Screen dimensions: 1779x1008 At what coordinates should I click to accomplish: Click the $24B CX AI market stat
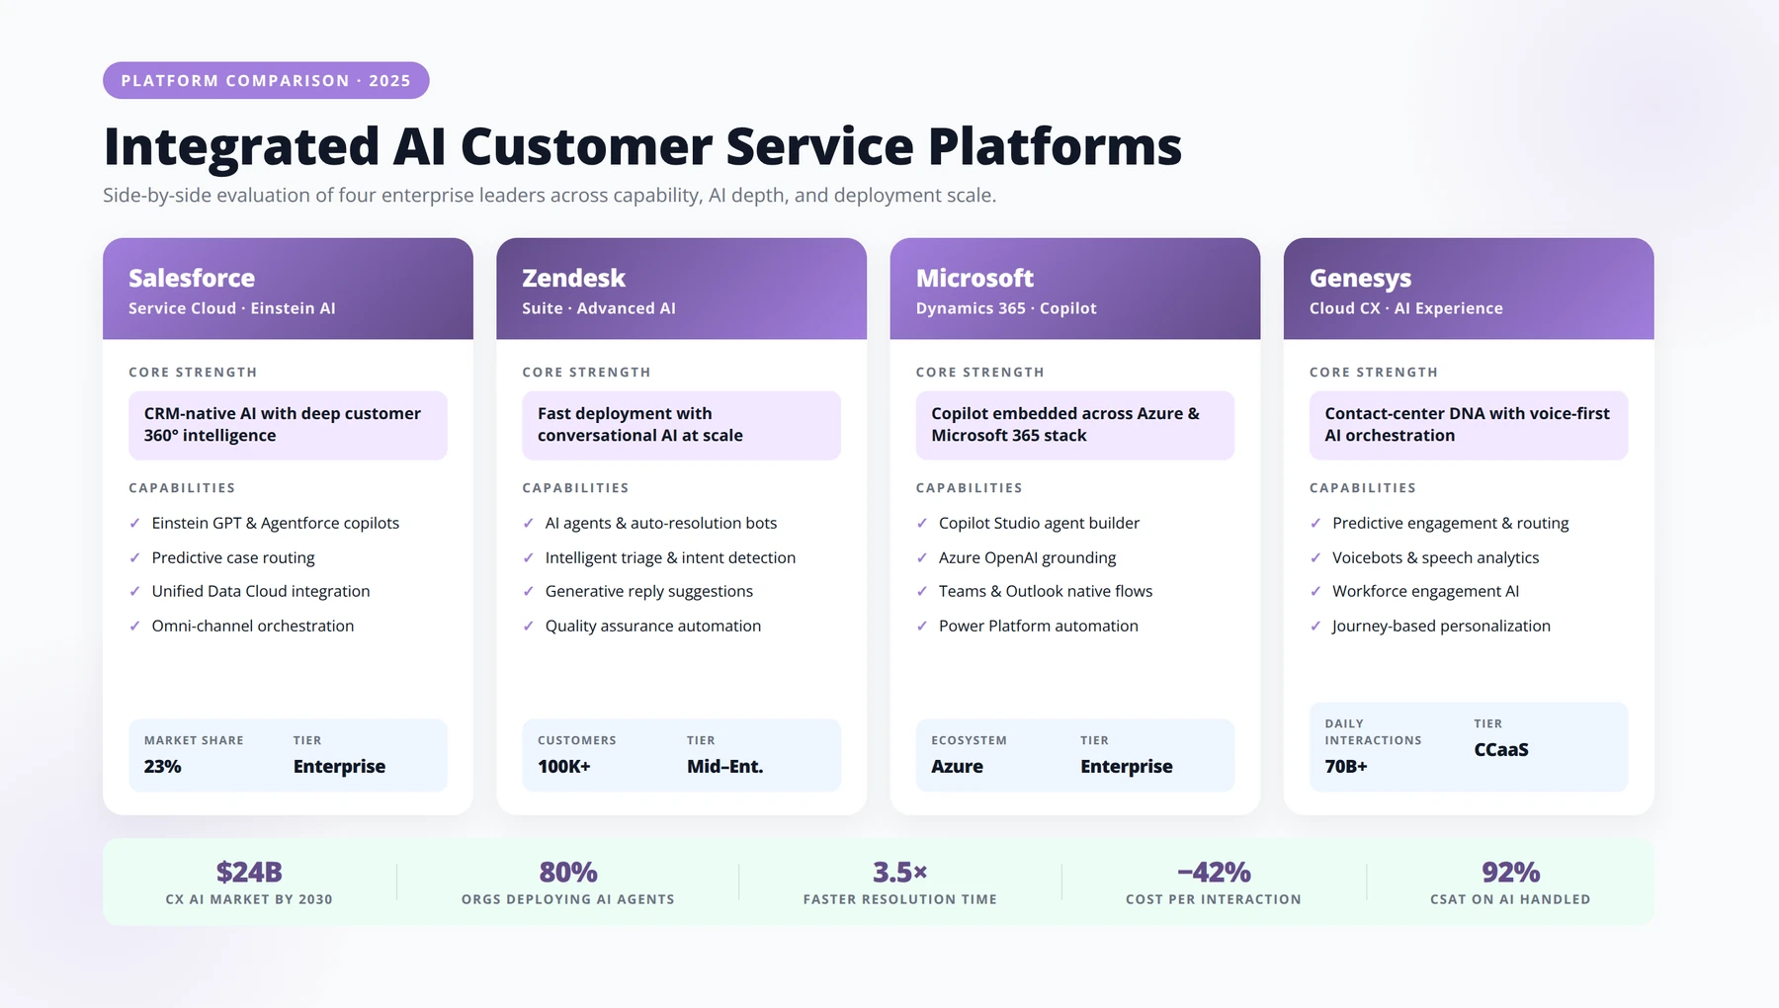coord(249,882)
